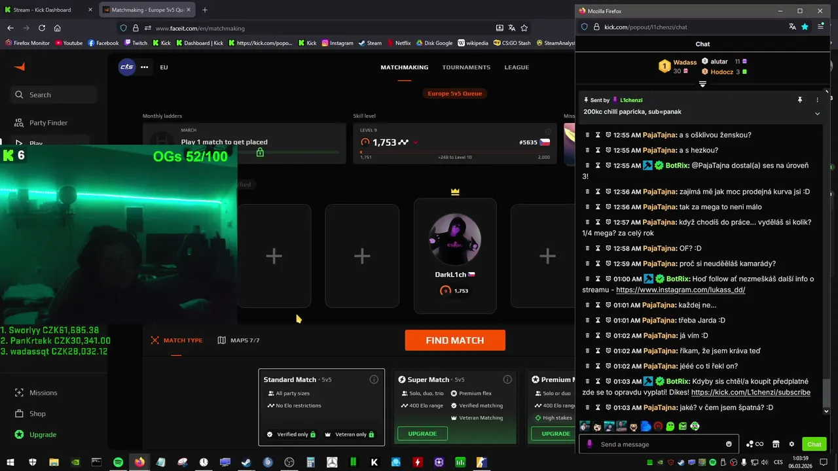Click the CS game selector icon
The image size is (838, 471).
point(127,67)
